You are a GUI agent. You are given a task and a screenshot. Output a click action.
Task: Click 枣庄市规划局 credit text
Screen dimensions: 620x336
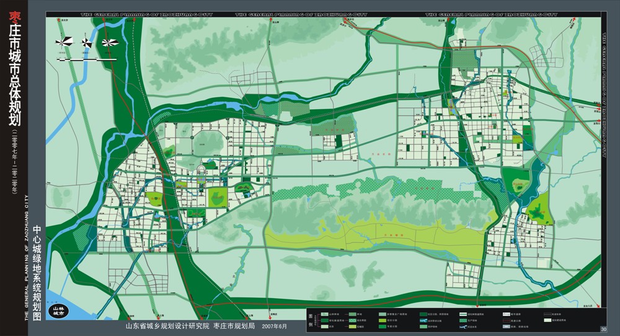pyautogui.click(x=234, y=327)
